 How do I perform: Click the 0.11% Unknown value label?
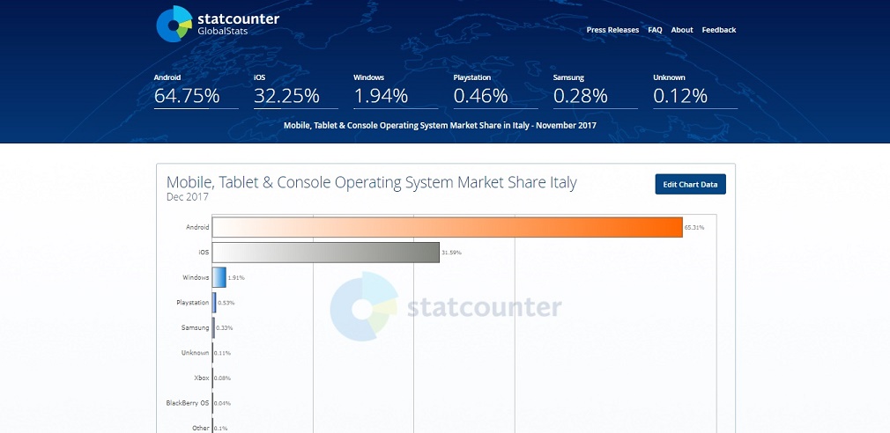tap(222, 353)
